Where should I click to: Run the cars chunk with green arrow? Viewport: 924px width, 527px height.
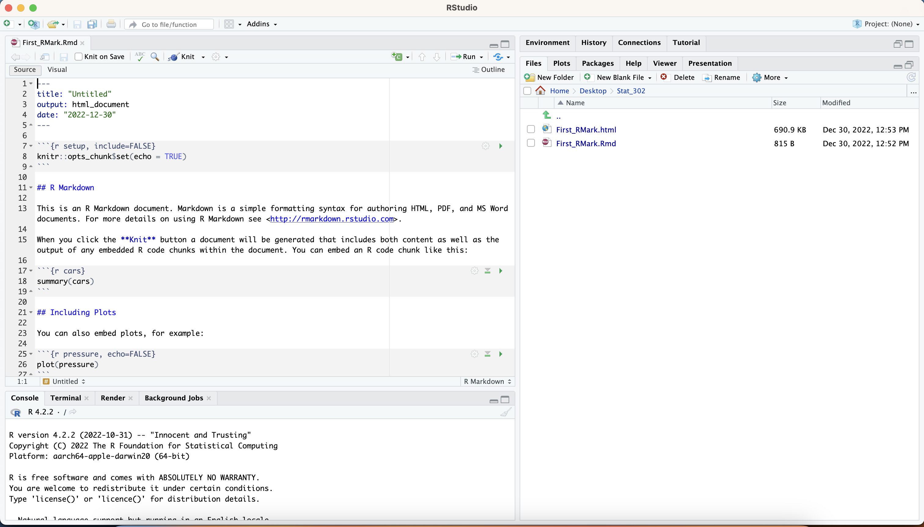501,271
